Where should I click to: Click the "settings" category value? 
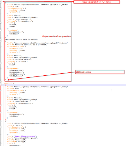pos(23,61)
